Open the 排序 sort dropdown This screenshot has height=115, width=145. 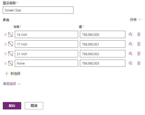pyautogui.click(x=136, y=20)
